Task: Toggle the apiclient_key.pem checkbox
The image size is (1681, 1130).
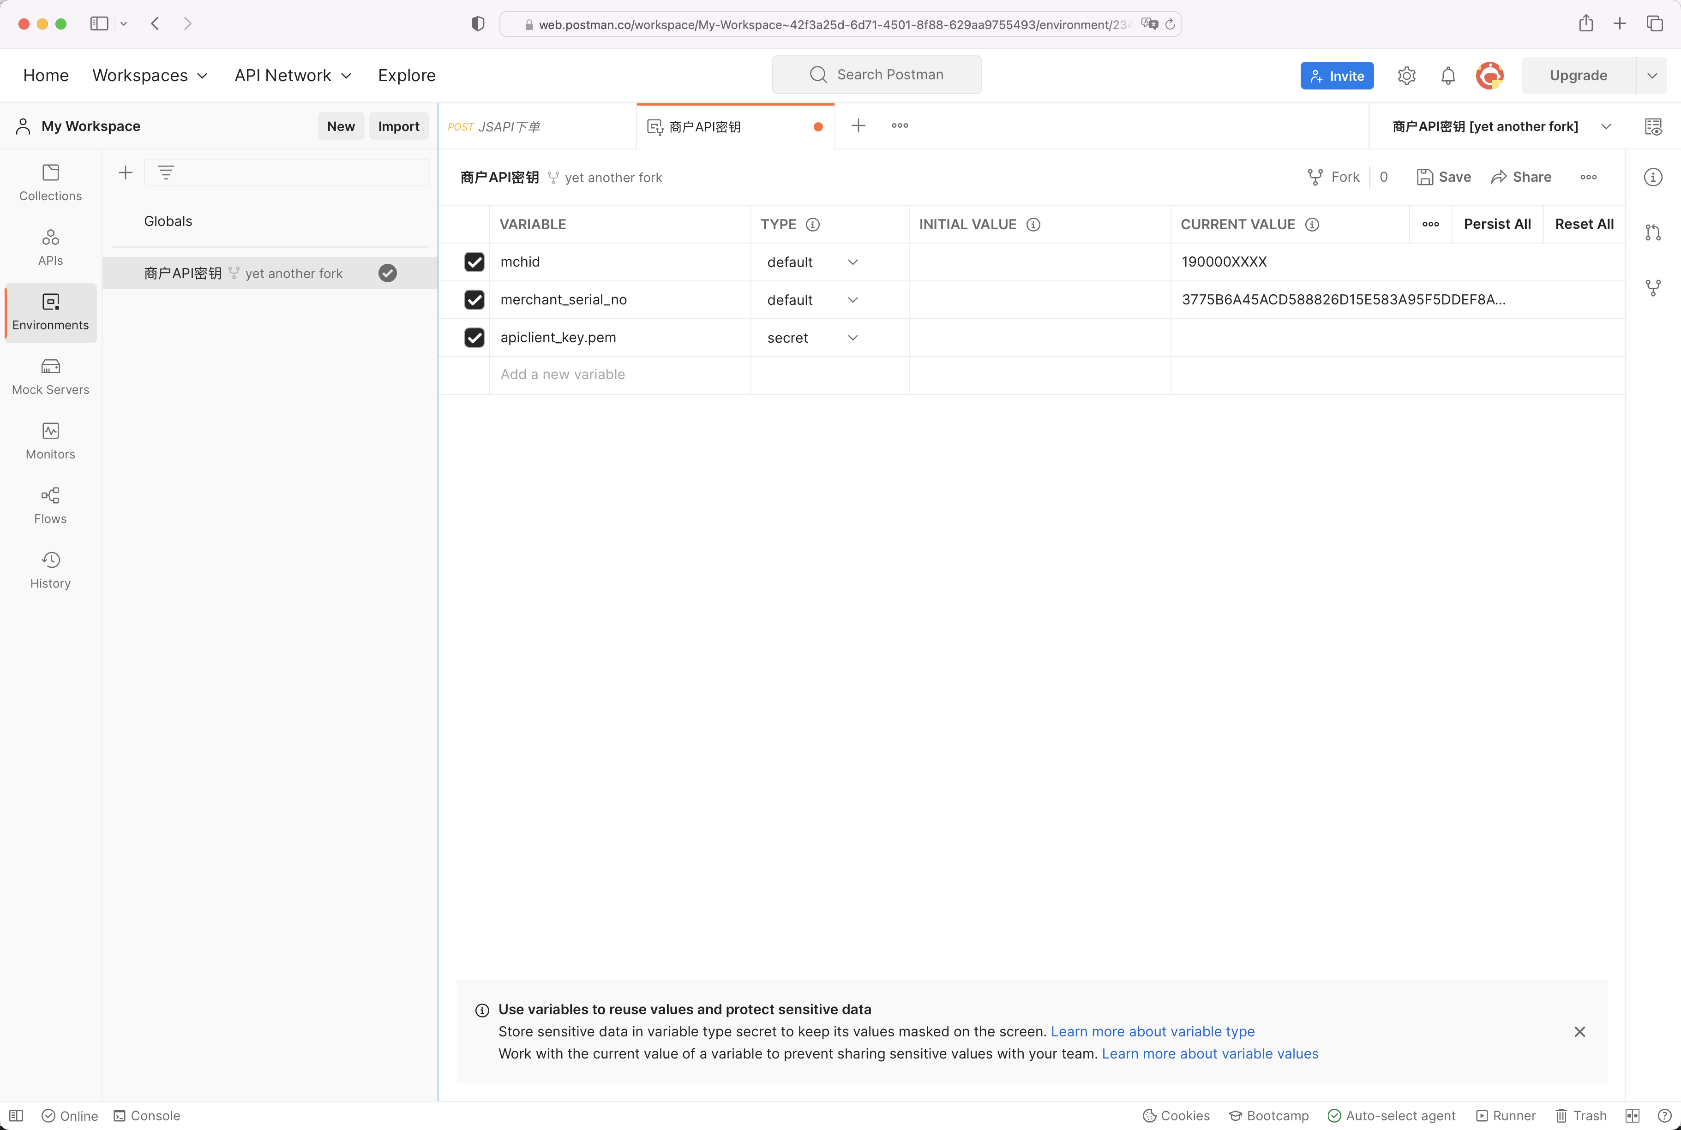Action: (x=474, y=337)
